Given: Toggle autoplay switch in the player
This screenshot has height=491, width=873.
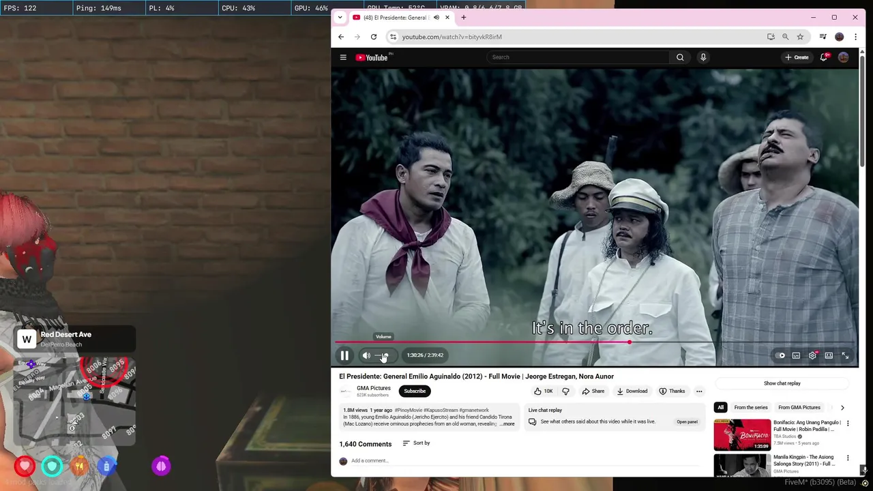Looking at the screenshot, I should pyautogui.click(x=780, y=355).
